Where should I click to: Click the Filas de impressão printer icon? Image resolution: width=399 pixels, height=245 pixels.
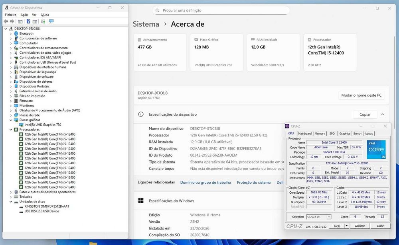coord(16,96)
